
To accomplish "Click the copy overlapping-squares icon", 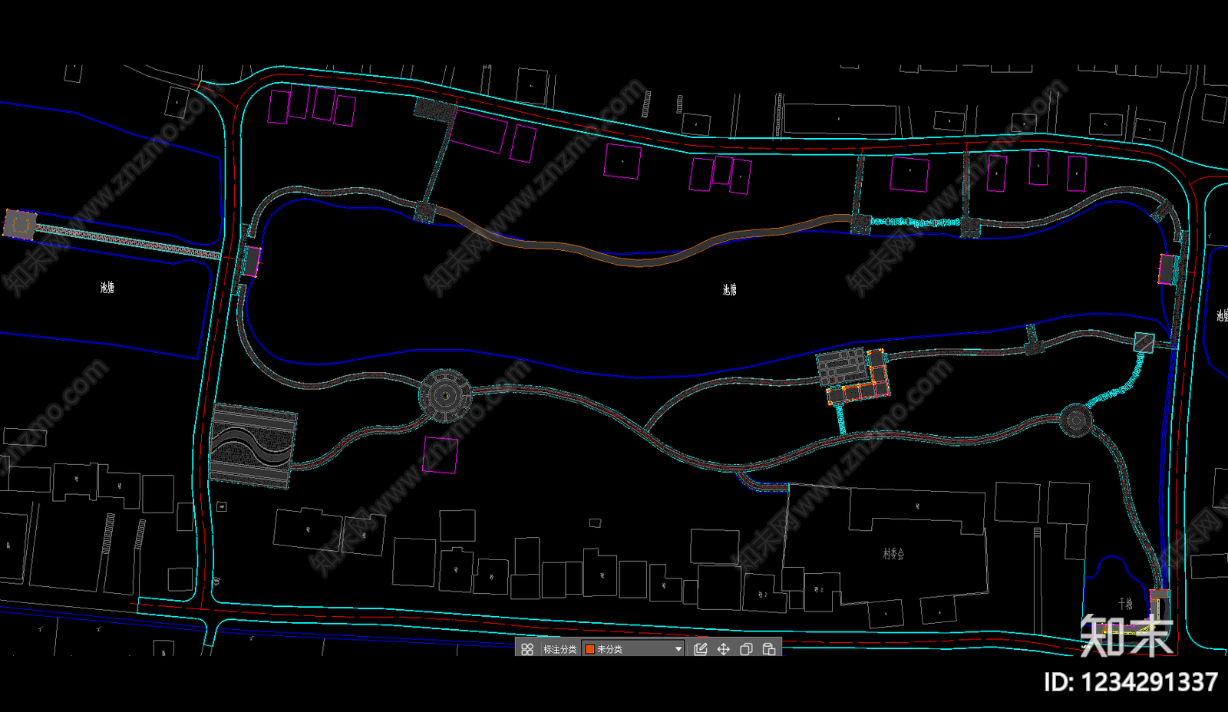I will click(746, 649).
